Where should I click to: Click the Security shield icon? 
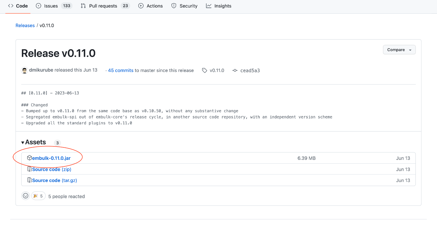(x=174, y=6)
